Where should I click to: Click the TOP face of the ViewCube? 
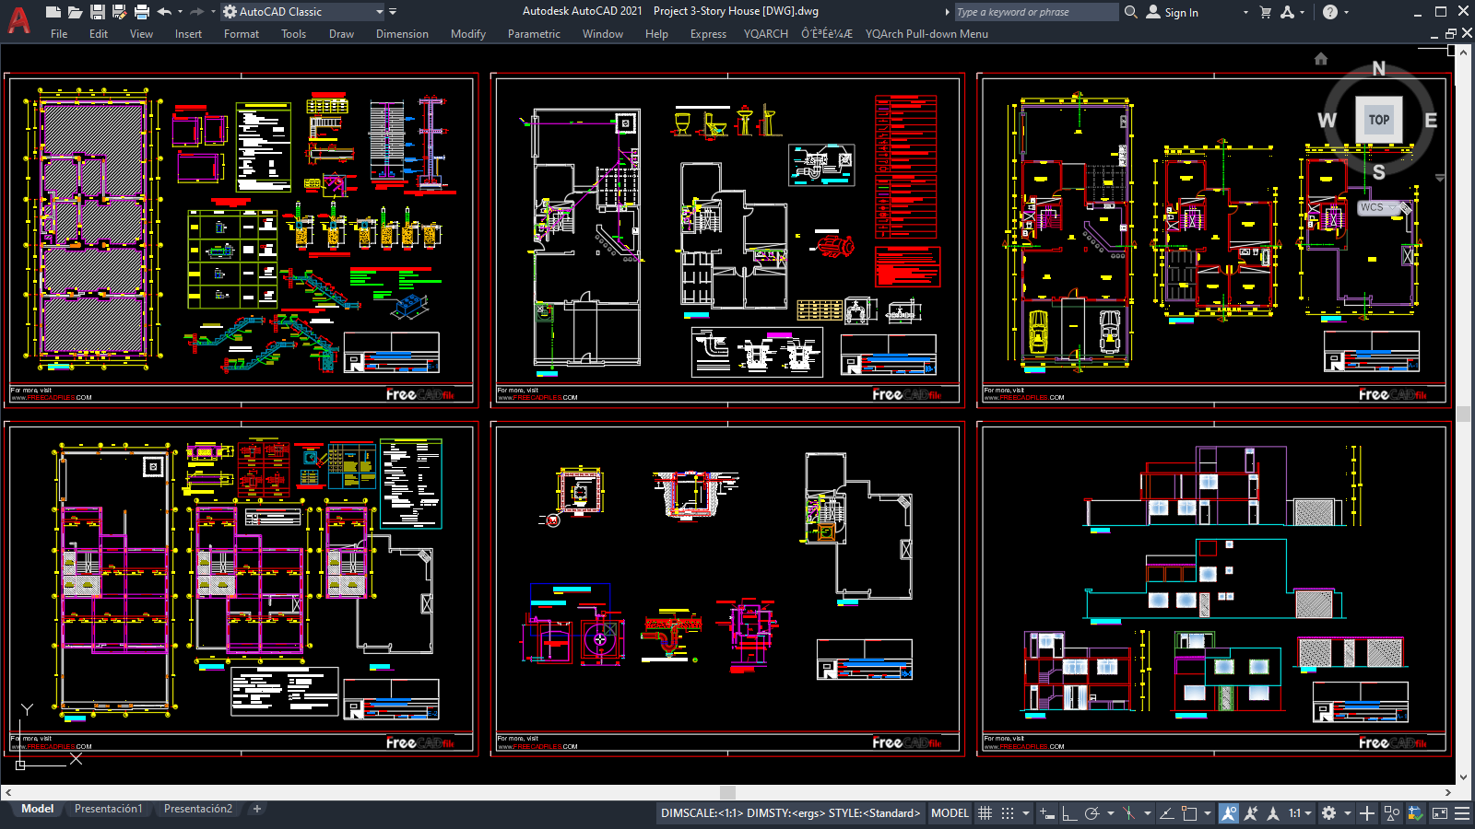1378,120
